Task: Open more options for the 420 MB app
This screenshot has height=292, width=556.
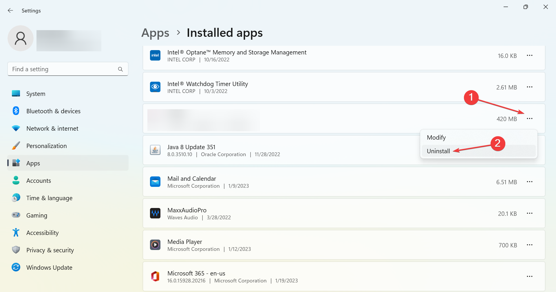Action: coord(530,118)
